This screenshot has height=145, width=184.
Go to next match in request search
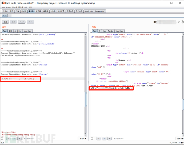pos(19,139)
